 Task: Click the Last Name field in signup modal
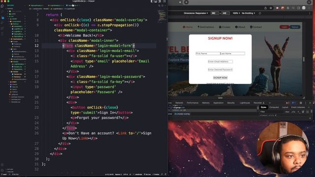pos(233,54)
